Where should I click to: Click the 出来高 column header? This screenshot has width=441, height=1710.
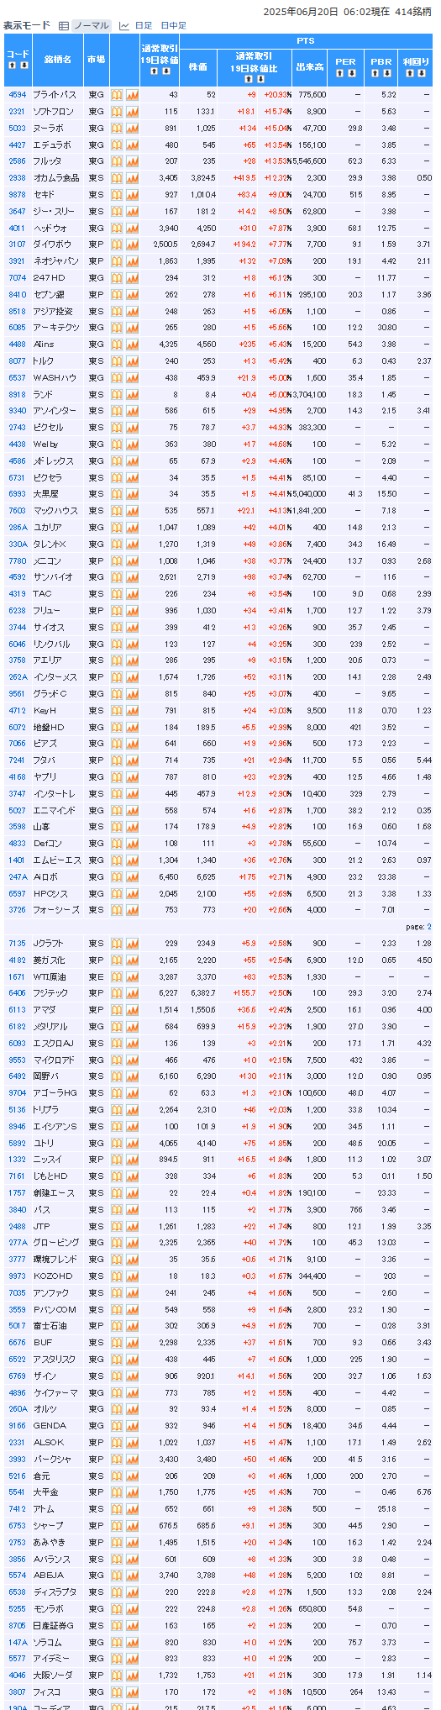309,66
